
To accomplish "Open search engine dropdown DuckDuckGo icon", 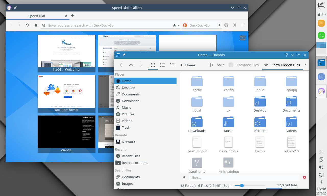I will [185, 25].
